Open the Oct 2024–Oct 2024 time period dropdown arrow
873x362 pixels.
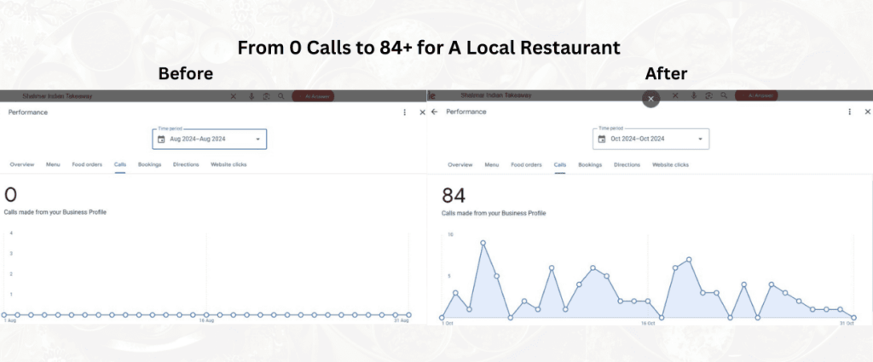[701, 139]
